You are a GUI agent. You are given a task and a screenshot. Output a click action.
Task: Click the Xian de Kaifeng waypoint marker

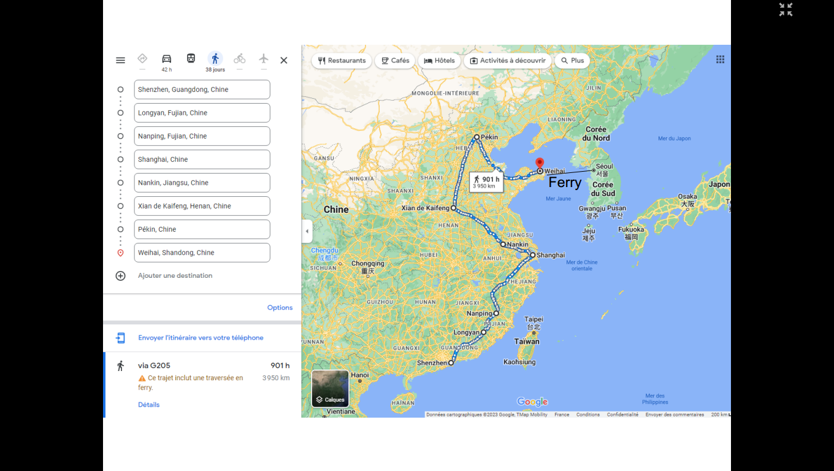453,209
